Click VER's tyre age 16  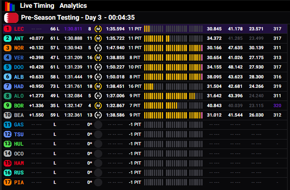(x=90, y=57)
